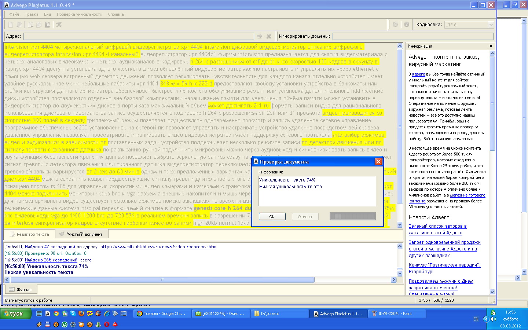Open Opera browser from quick launch

107,324
